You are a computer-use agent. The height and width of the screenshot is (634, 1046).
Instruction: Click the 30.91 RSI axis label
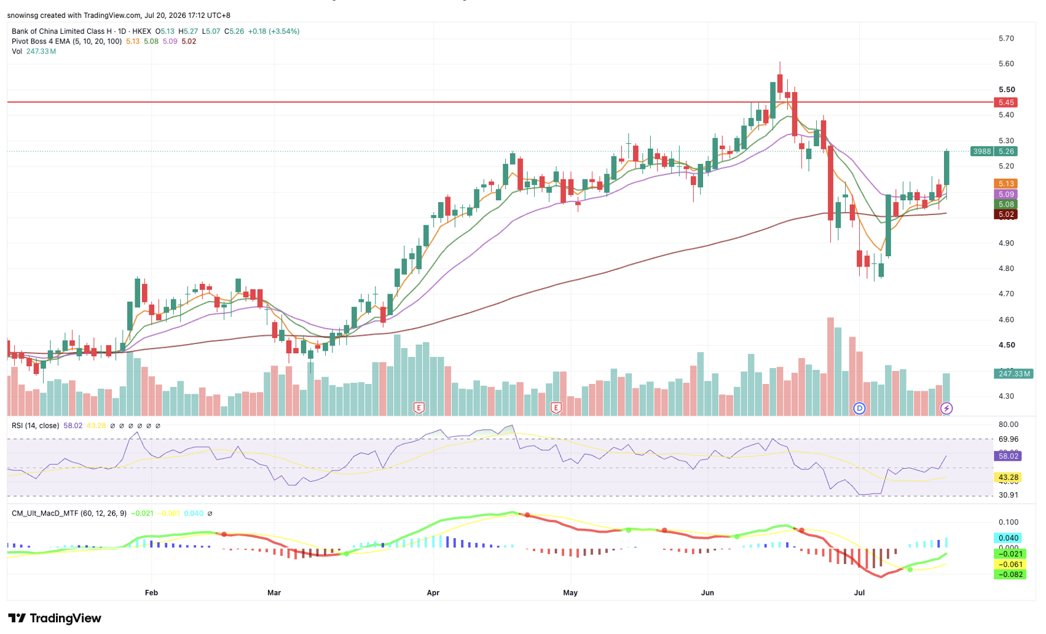[1009, 495]
